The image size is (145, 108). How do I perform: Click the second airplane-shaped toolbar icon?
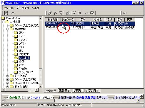tap(80, 13)
